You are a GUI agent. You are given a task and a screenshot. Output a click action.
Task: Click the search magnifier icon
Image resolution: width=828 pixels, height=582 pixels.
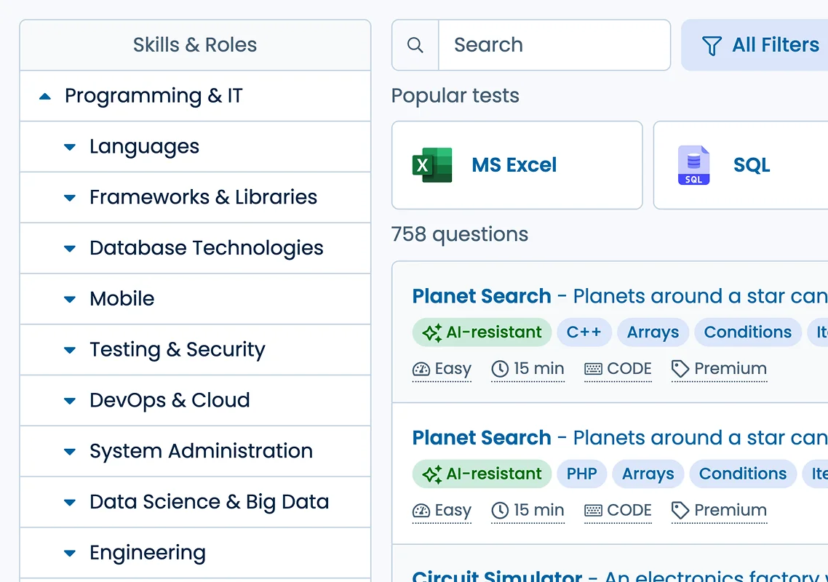[x=415, y=44]
